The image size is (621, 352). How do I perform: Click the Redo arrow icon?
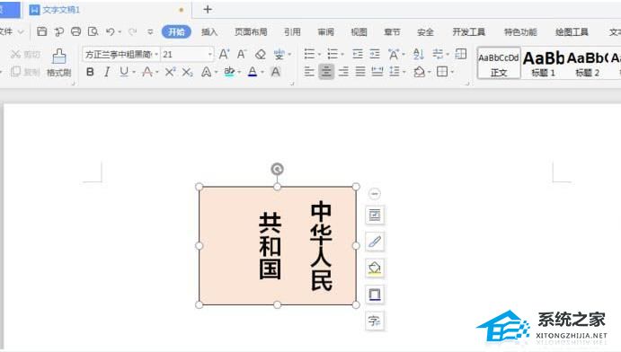[x=133, y=31]
